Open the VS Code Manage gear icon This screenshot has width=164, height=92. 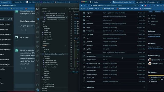pyautogui.click(x=37, y=89)
